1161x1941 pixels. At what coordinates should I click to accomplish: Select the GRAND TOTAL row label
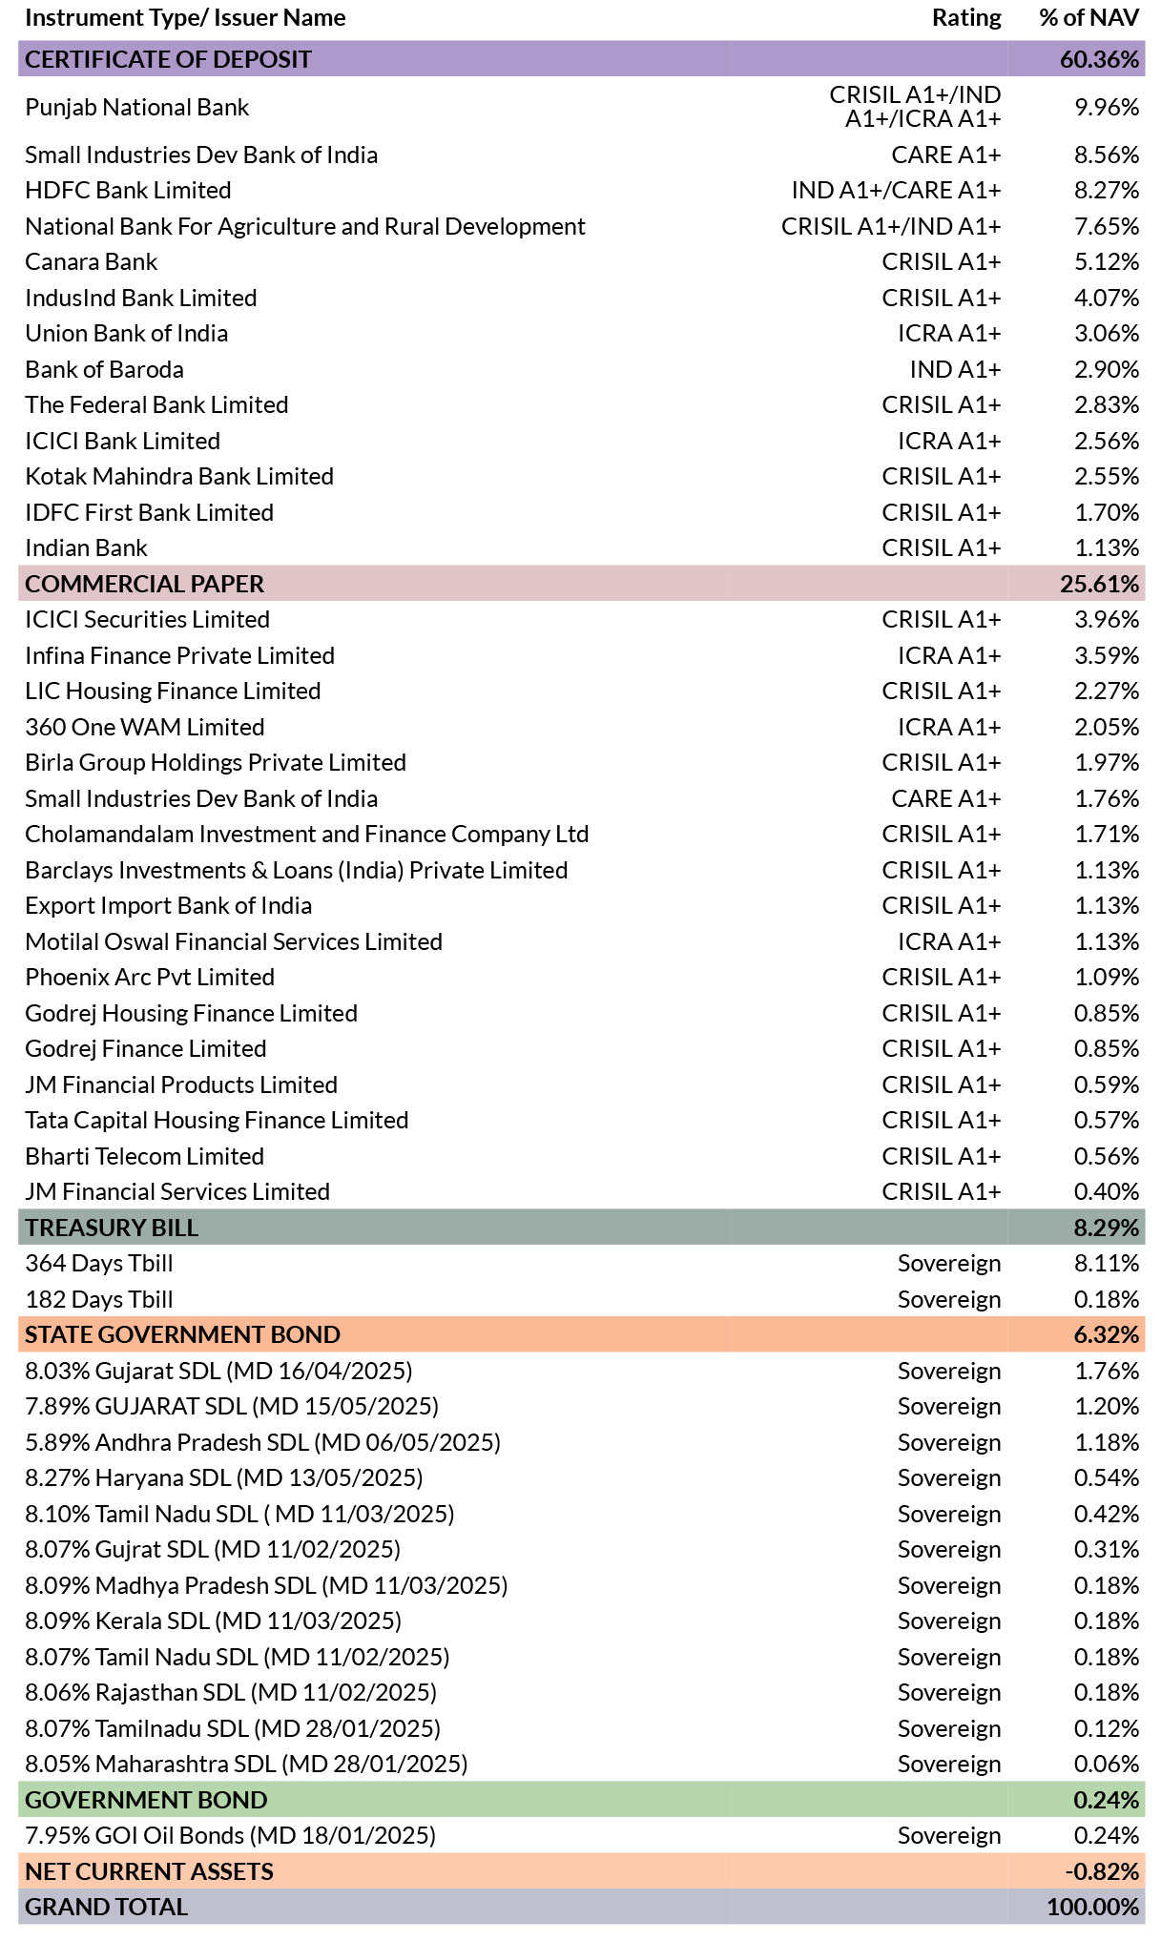pyautogui.click(x=106, y=1907)
